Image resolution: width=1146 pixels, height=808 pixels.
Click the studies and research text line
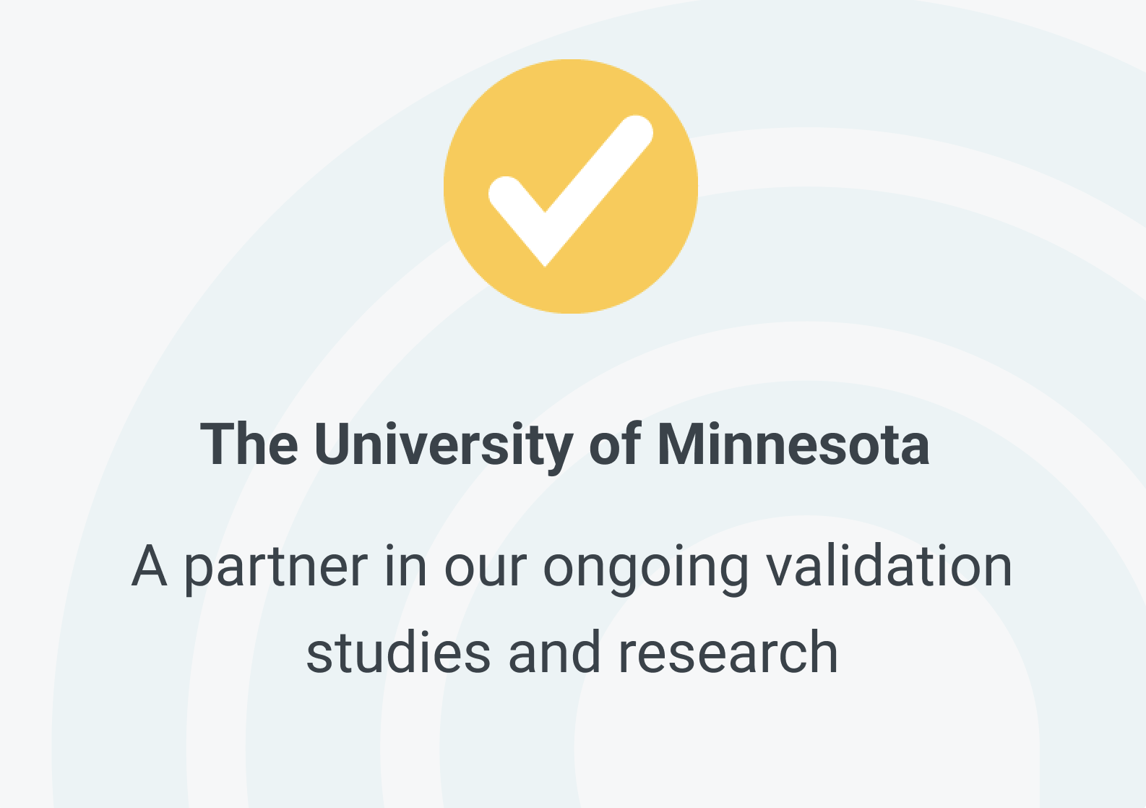tap(572, 651)
